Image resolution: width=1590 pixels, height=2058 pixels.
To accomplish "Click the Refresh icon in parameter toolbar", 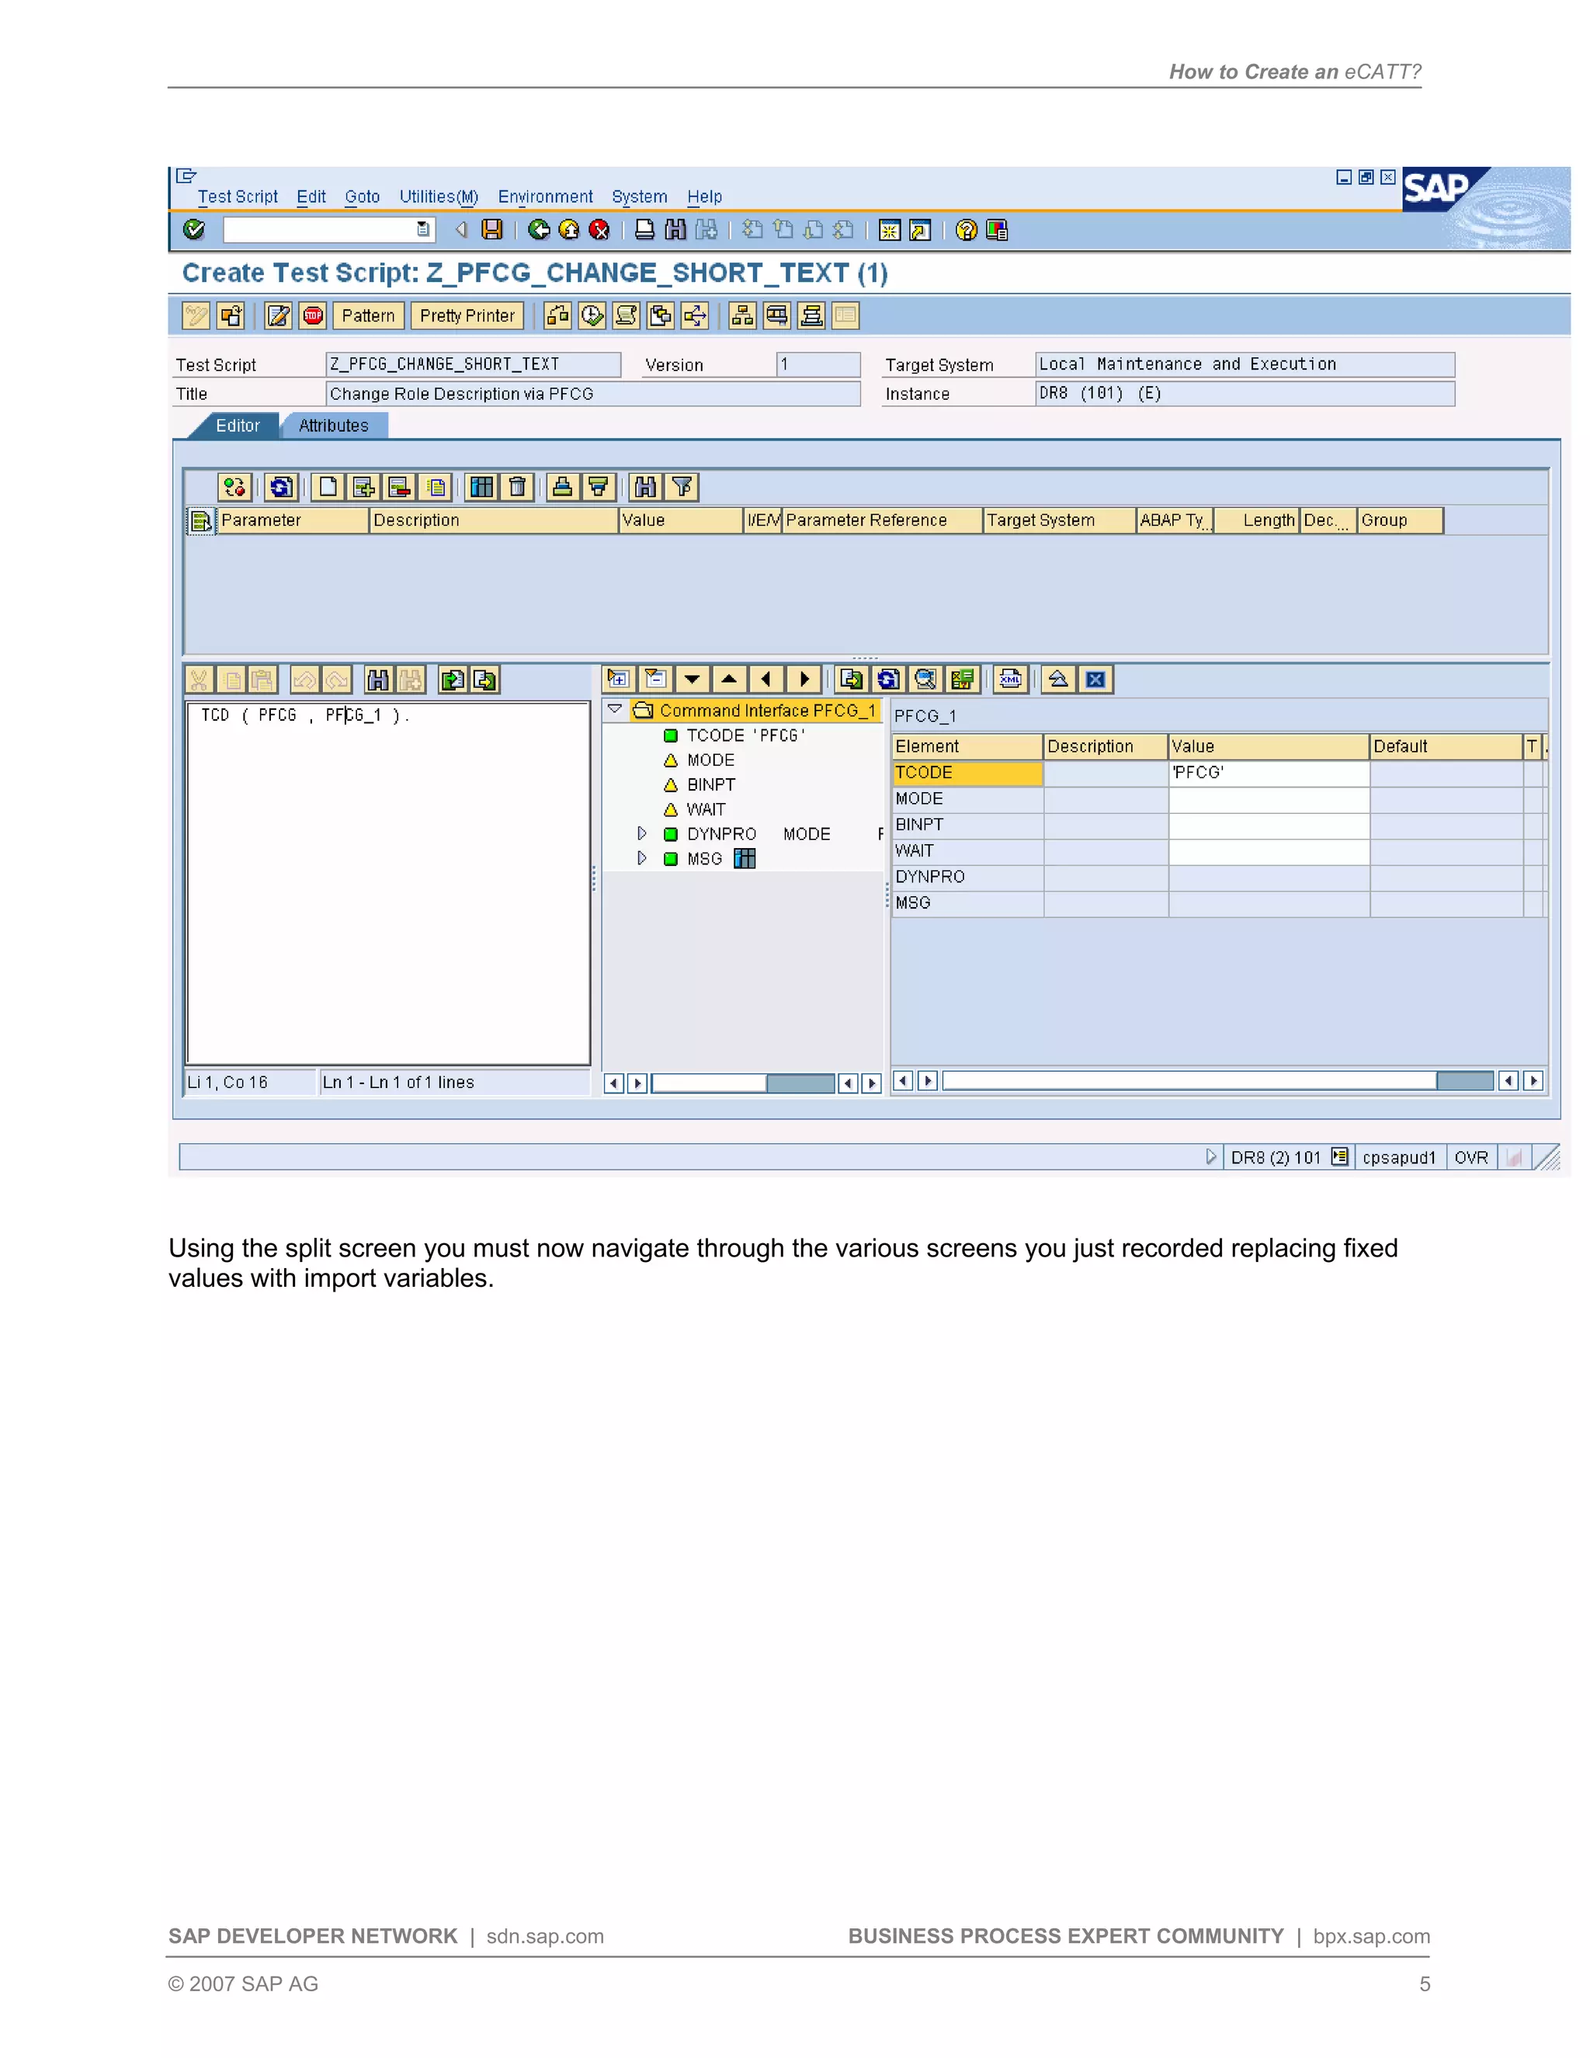I will click(281, 487).
